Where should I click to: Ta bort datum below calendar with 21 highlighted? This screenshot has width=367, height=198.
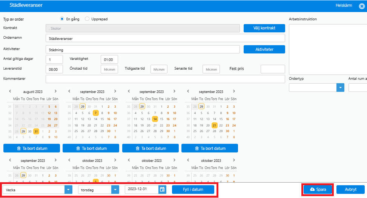point(210,148)
